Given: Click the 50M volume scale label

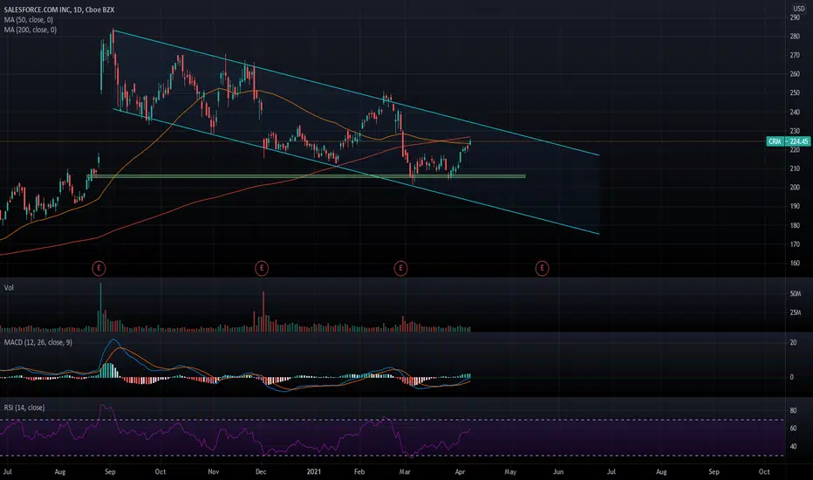Looking at the screenshot, I should tap(796, 294).
